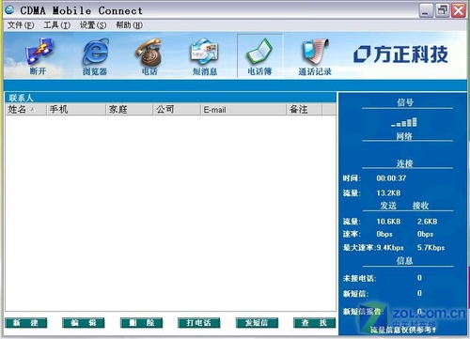
Task: Click the 断开 disconnect icon
Action: click(39, 56)
